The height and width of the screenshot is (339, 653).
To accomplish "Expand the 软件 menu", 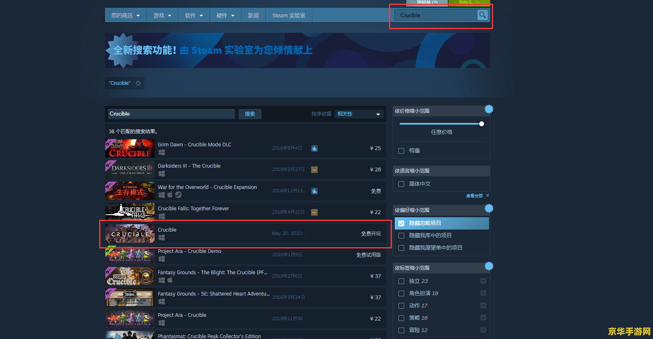I will [194, 15].
